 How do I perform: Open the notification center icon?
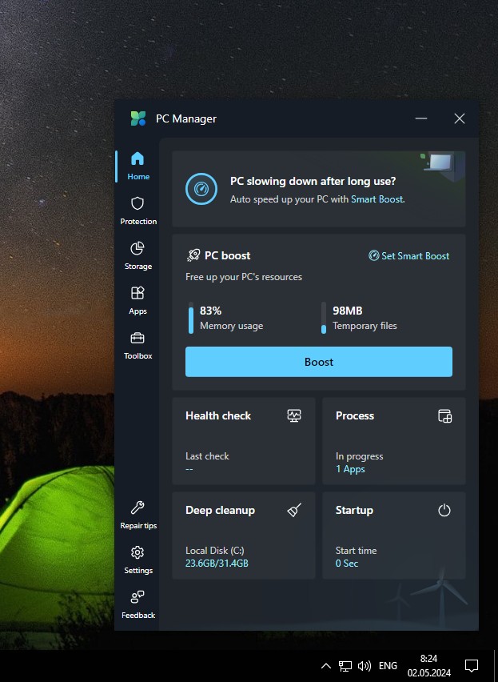tap(472, 665)
